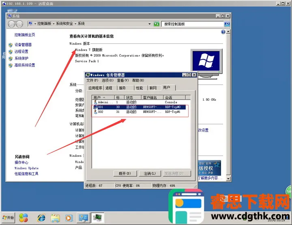The width and height of the screenshot is (292, 225).
Task: Expand the address bar history dropdown
Action: click(150, 24)
